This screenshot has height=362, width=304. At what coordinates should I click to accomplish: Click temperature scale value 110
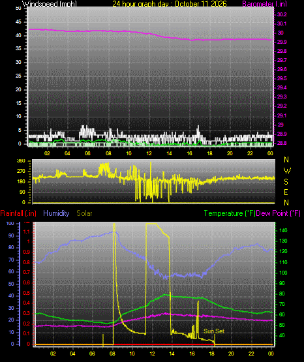coord(283,262)
